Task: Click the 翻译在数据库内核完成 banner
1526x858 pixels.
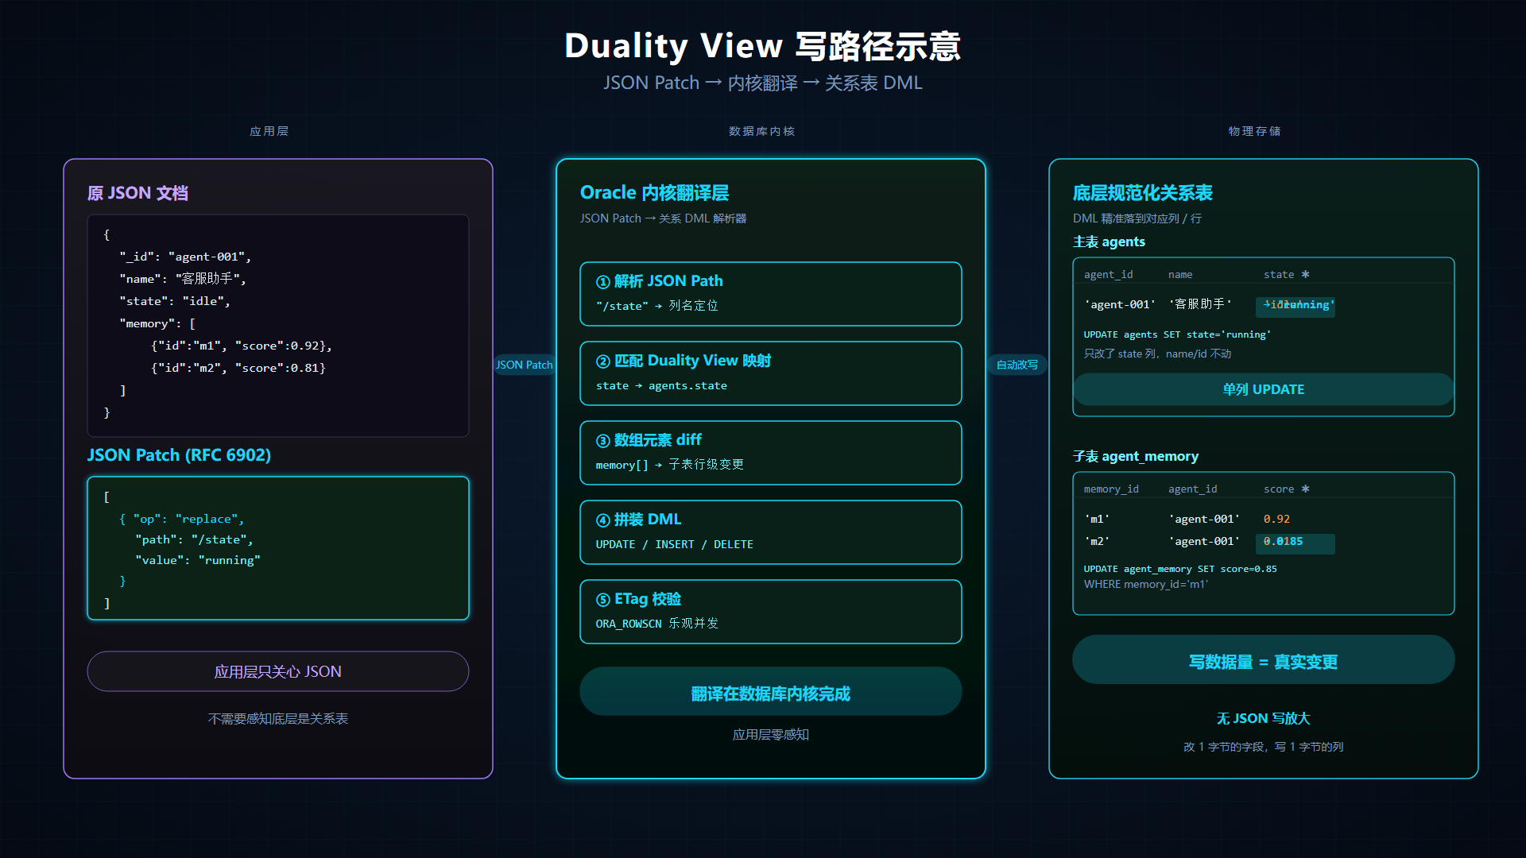Action: coord(771,691)
